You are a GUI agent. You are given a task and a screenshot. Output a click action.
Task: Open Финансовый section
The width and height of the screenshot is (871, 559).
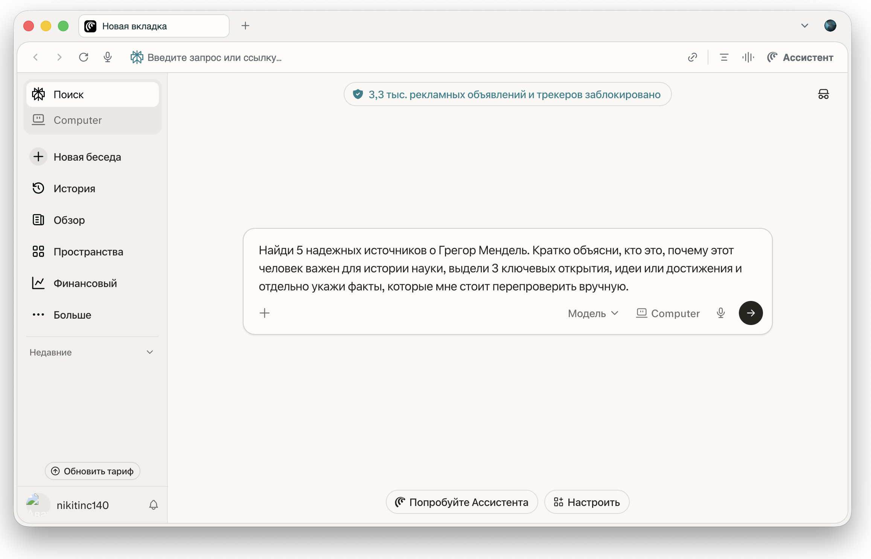click(93, 283)
